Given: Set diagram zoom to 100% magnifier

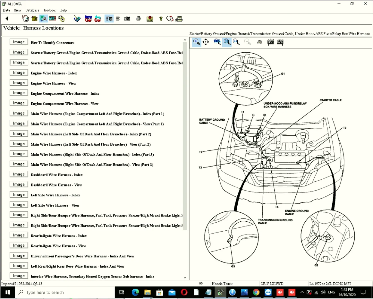Looking at the screenshot, I should click(217, 42).
